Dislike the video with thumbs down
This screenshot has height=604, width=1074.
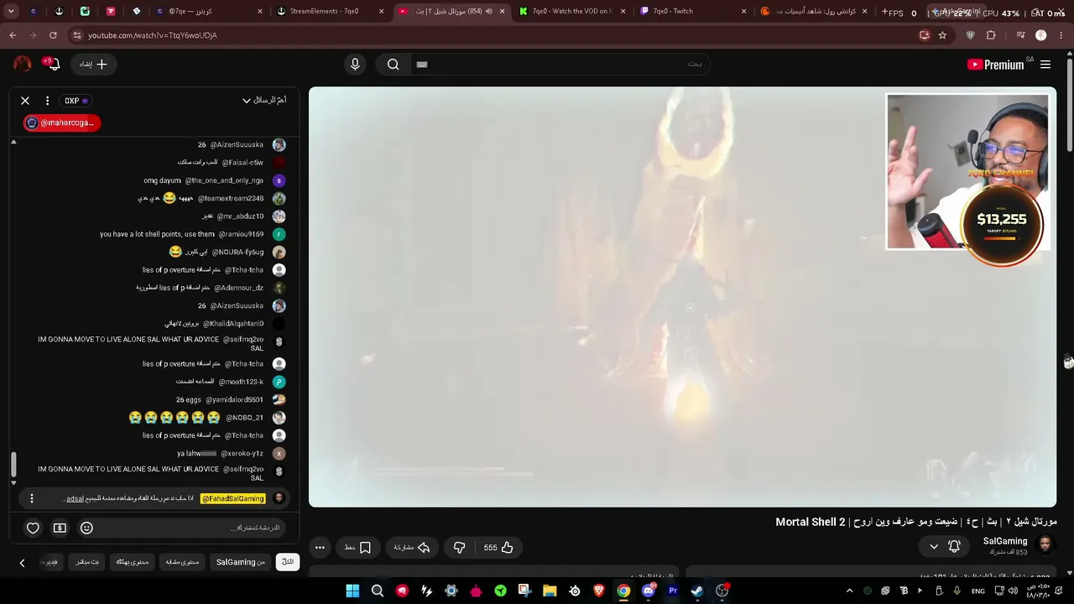point(459,548)
